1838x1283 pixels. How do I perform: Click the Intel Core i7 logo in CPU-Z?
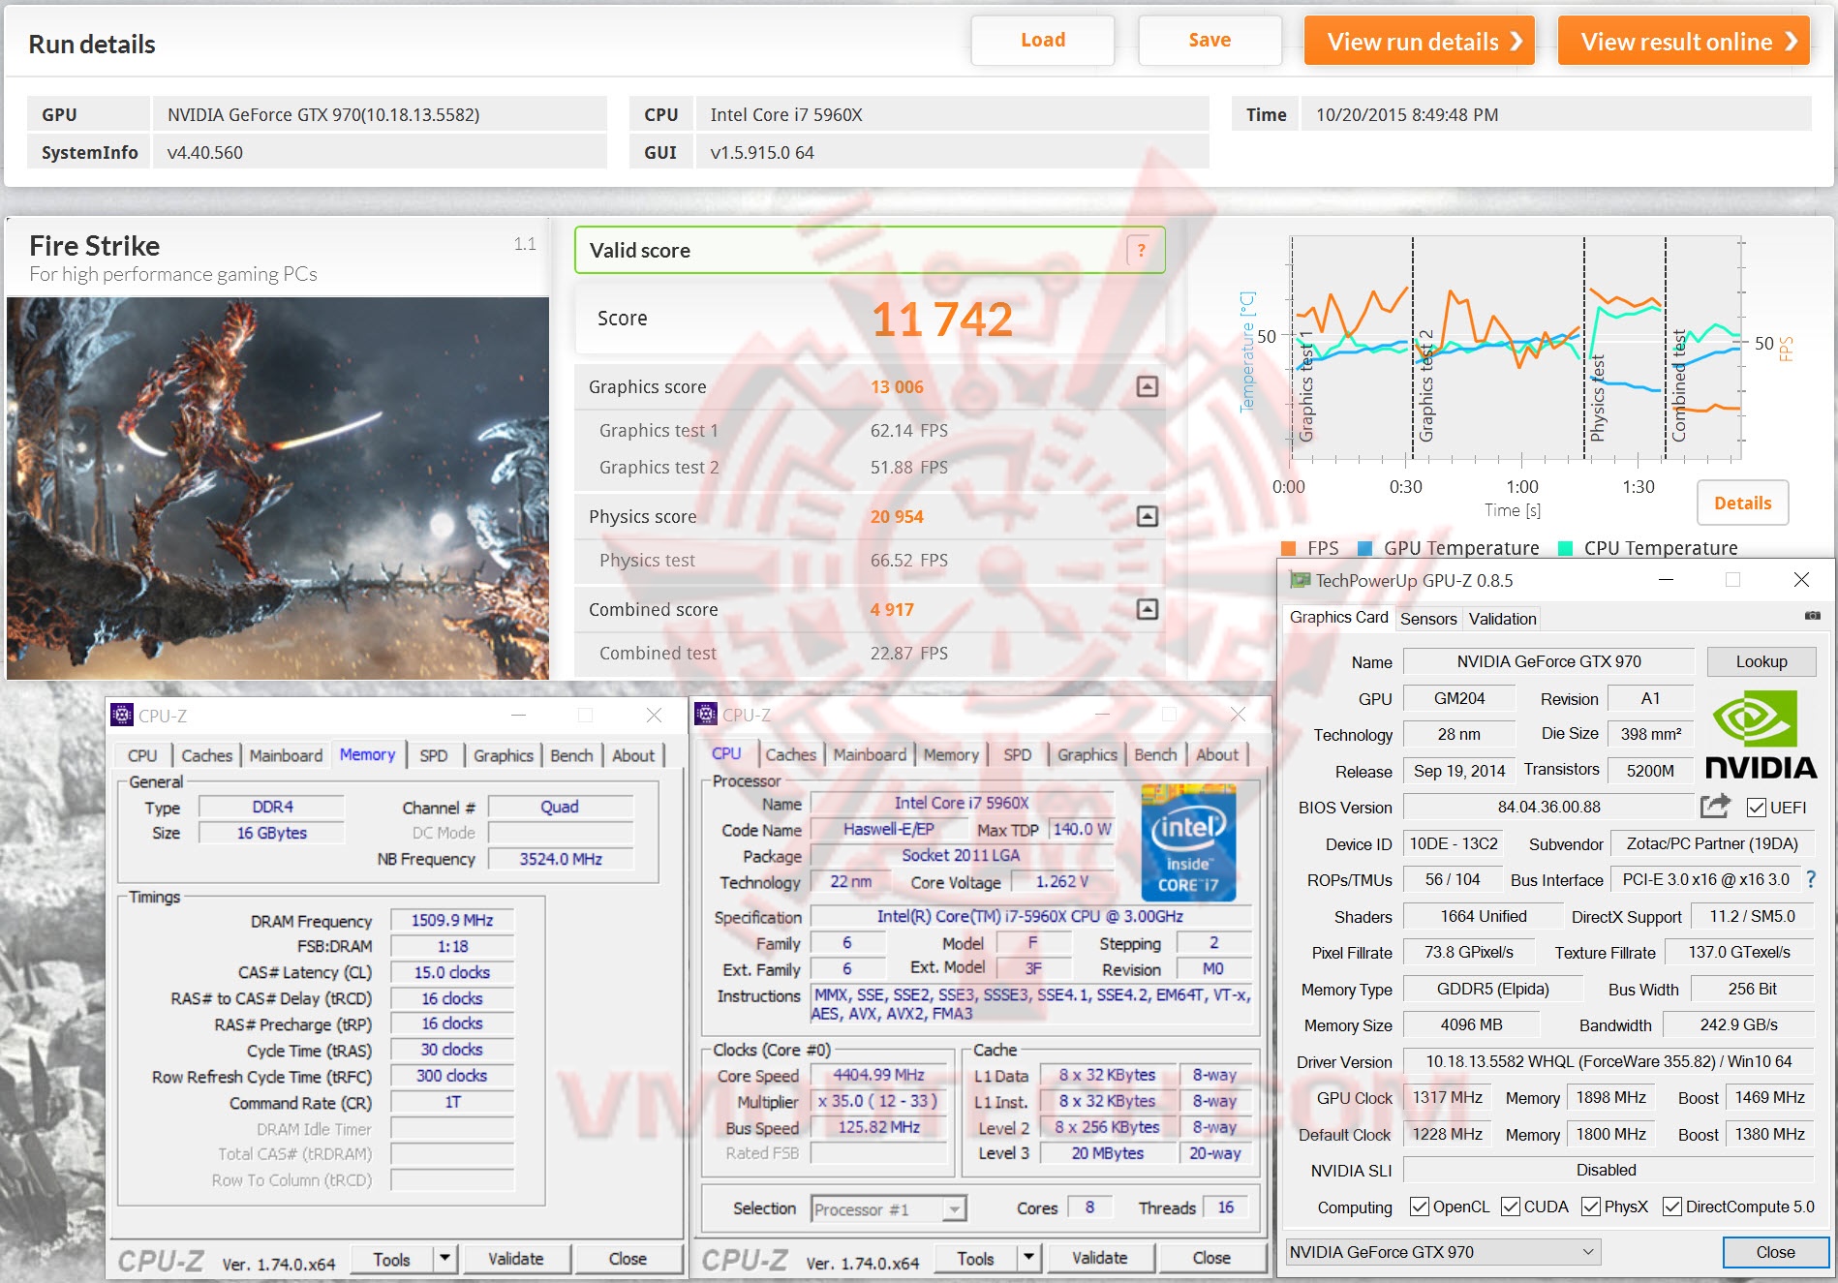[1188, 843]
